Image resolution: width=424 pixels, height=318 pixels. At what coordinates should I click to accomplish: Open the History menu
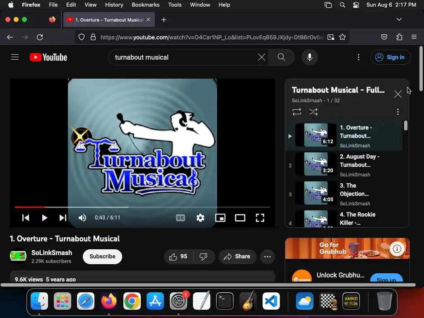[114, 5]
